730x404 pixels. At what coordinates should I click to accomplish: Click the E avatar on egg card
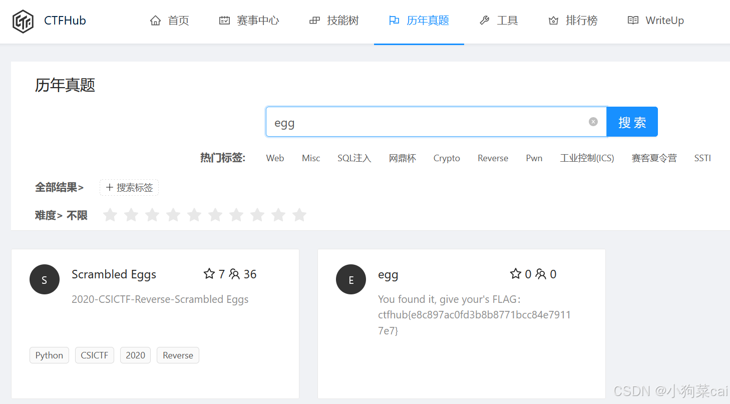point(351,279)
